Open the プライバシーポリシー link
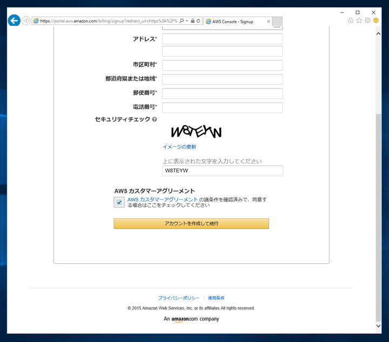The height and width of the screenshot is (342, 389). coord(179,298)
